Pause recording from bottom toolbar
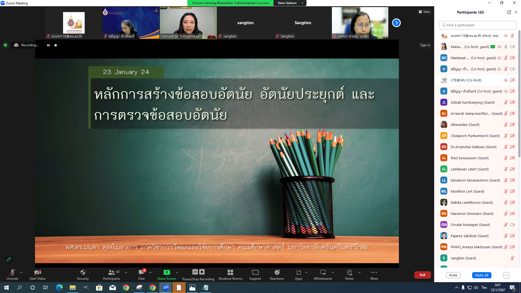 tap(195, 272)
